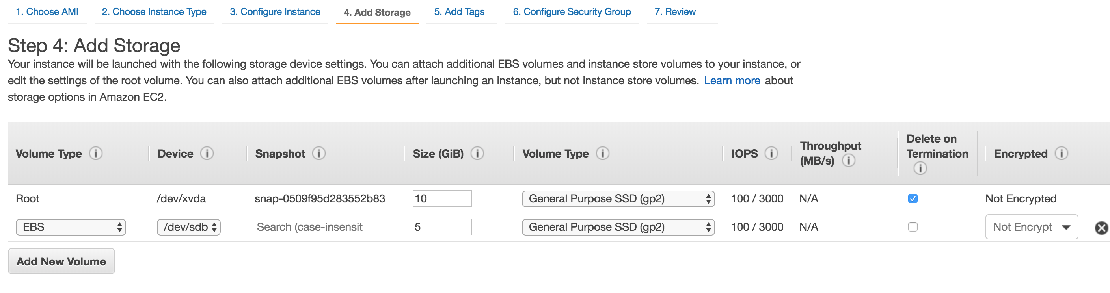Click info icon next to Size (GiB)

[x=477, y=154]
